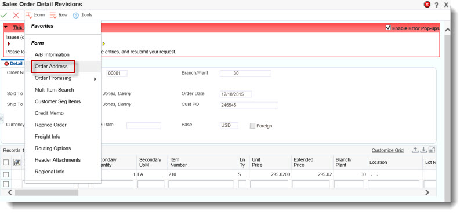
Task: Open the Row dropdown menu
Action: [59, 15]
